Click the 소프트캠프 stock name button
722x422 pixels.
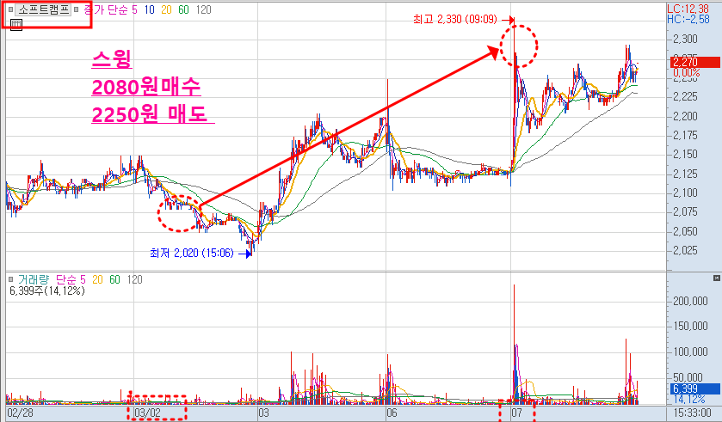[x=42, y=9]
